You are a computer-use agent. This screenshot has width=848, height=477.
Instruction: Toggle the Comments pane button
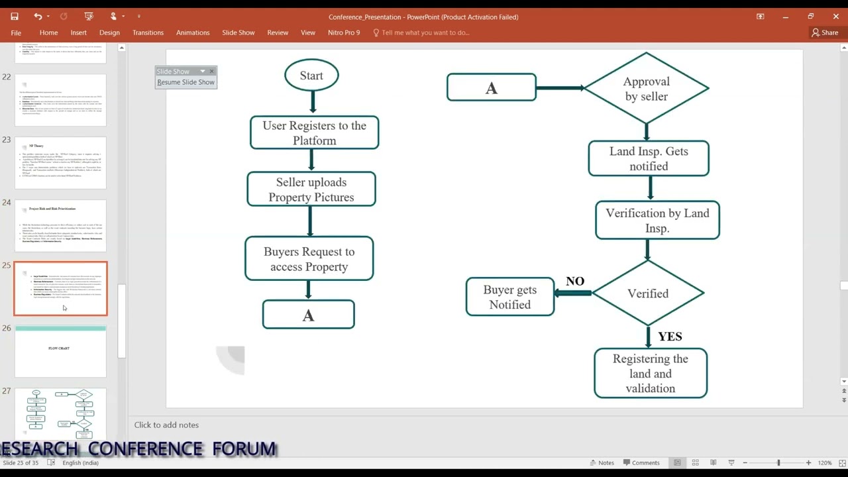(x=641, y=463)
